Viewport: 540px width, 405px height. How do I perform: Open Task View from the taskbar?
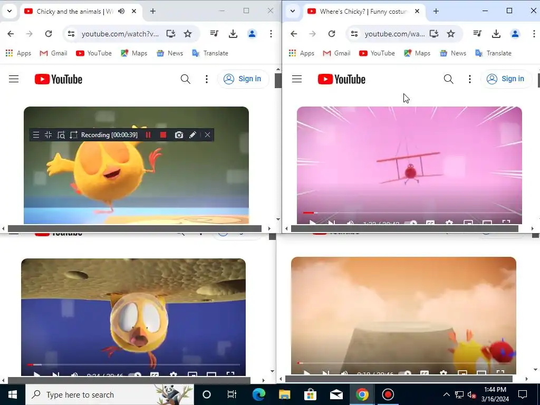click(232, 394)
